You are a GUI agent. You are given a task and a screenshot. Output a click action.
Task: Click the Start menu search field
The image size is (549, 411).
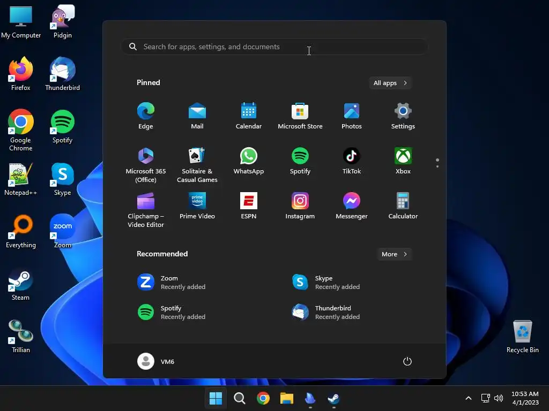[x=274, y=47]
